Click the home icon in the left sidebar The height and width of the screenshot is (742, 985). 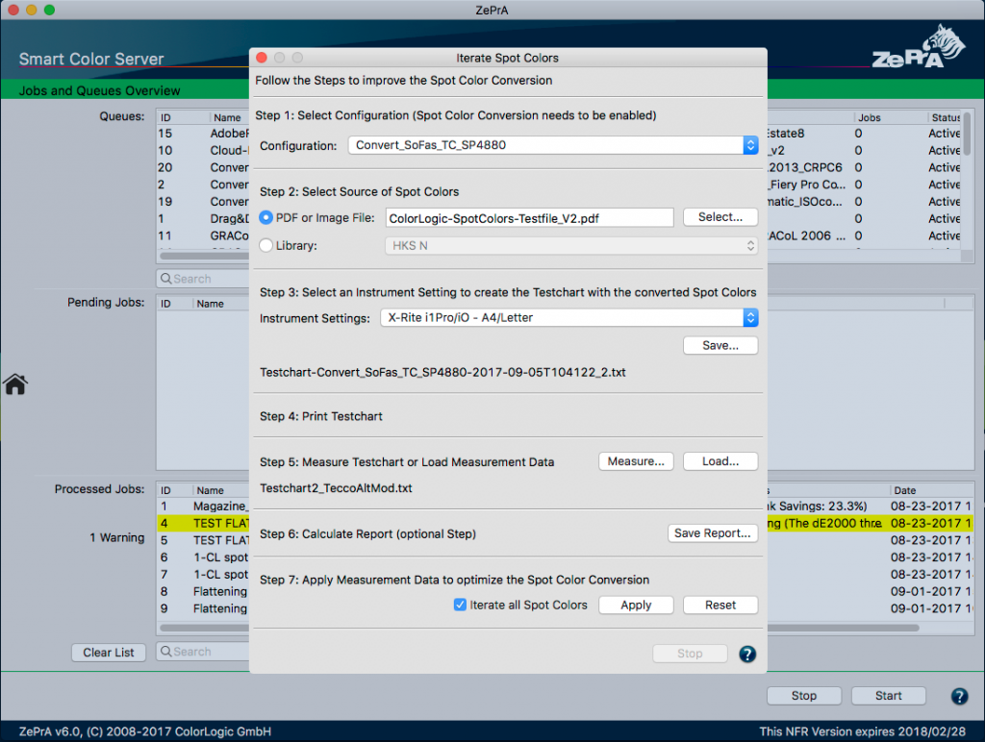coord(15,383)
